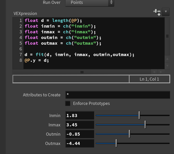
Task: Click the empty status message bar
Action: tap(71, 79)
